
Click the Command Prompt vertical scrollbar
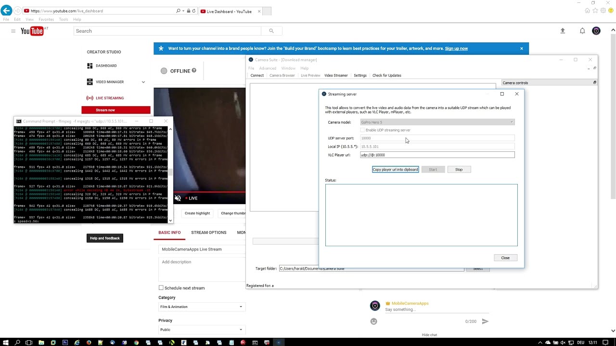click(170, 174)
